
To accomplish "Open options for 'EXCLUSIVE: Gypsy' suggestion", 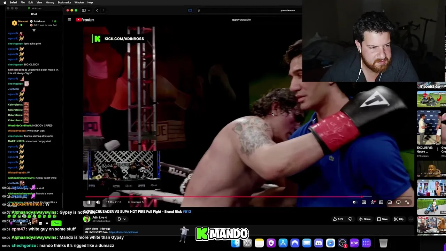I will pos(437,149).
